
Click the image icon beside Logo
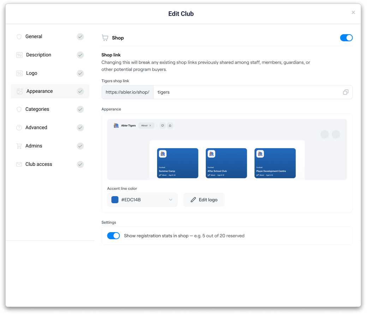pyautogui.click(x=19, y=73)
